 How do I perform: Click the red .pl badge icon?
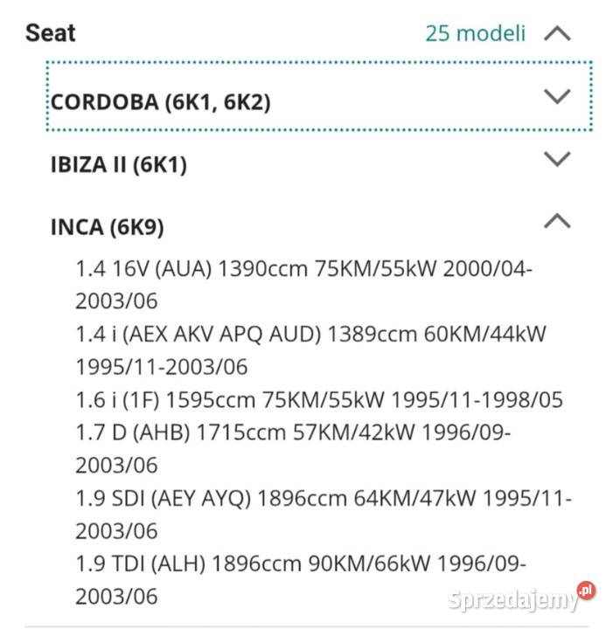586,591
